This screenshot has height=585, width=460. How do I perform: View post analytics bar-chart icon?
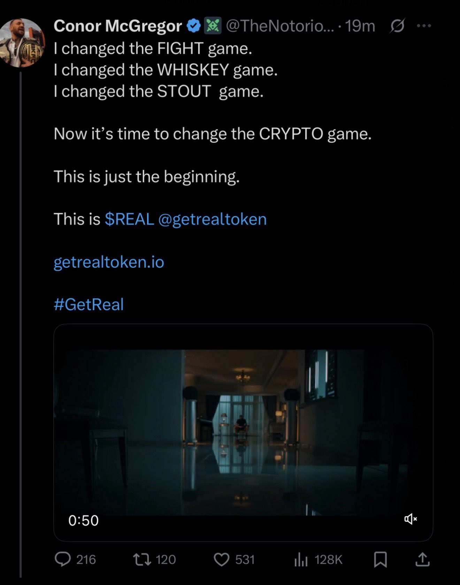click(301, 559)
